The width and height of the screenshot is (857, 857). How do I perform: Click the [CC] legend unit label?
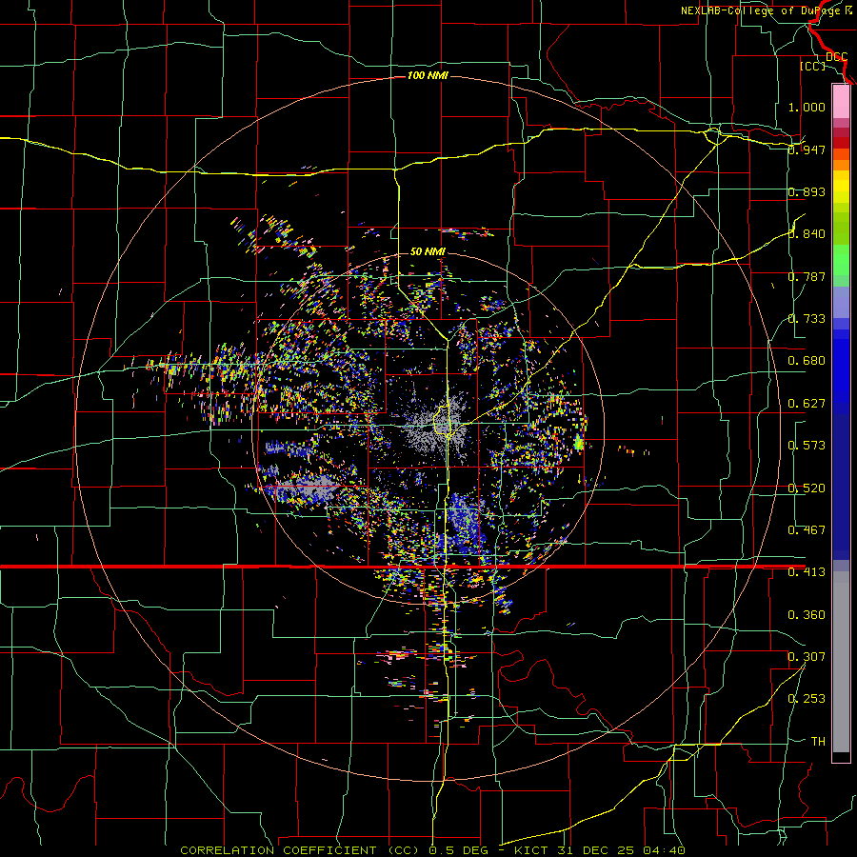coord(812,66)
